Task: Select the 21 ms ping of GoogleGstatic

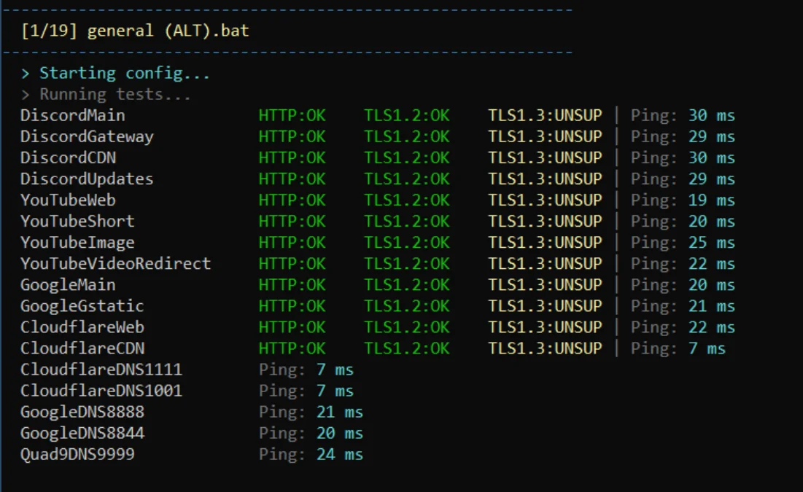Action: coord(711,306)
